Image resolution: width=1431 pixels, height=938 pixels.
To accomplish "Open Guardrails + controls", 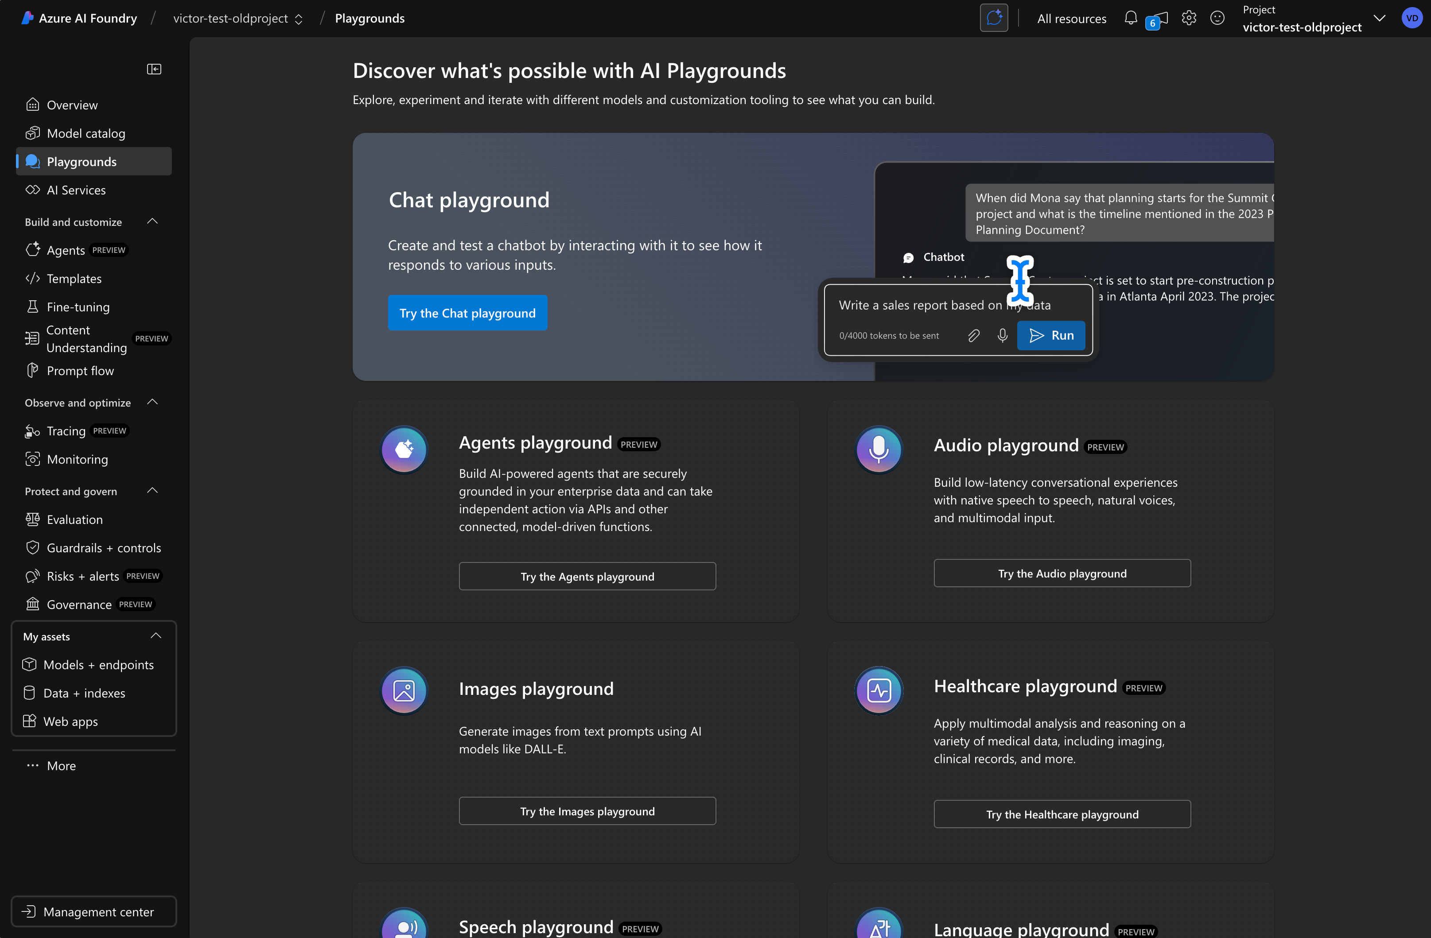I will coord(94,547).
